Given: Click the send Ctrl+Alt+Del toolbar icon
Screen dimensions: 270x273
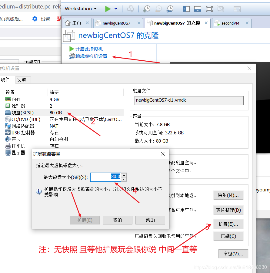Looking at the screenshot, I should (130, 9).
